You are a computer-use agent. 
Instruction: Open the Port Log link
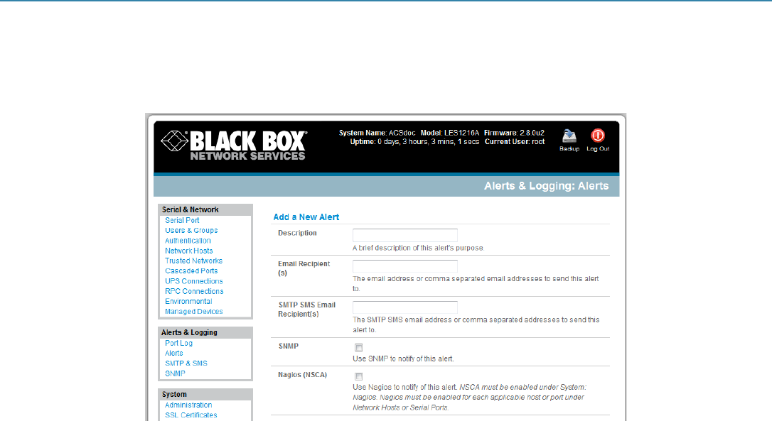pos(178,344)
